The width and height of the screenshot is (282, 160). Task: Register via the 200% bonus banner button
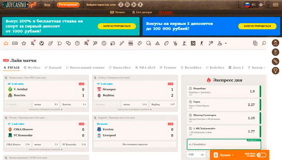(117, 26)
